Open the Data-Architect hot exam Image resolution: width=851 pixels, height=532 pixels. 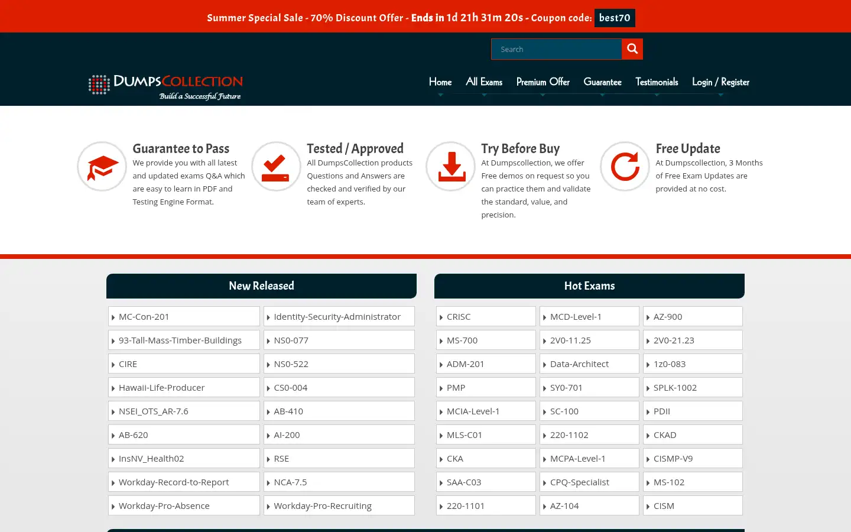[x=589, y=364]
